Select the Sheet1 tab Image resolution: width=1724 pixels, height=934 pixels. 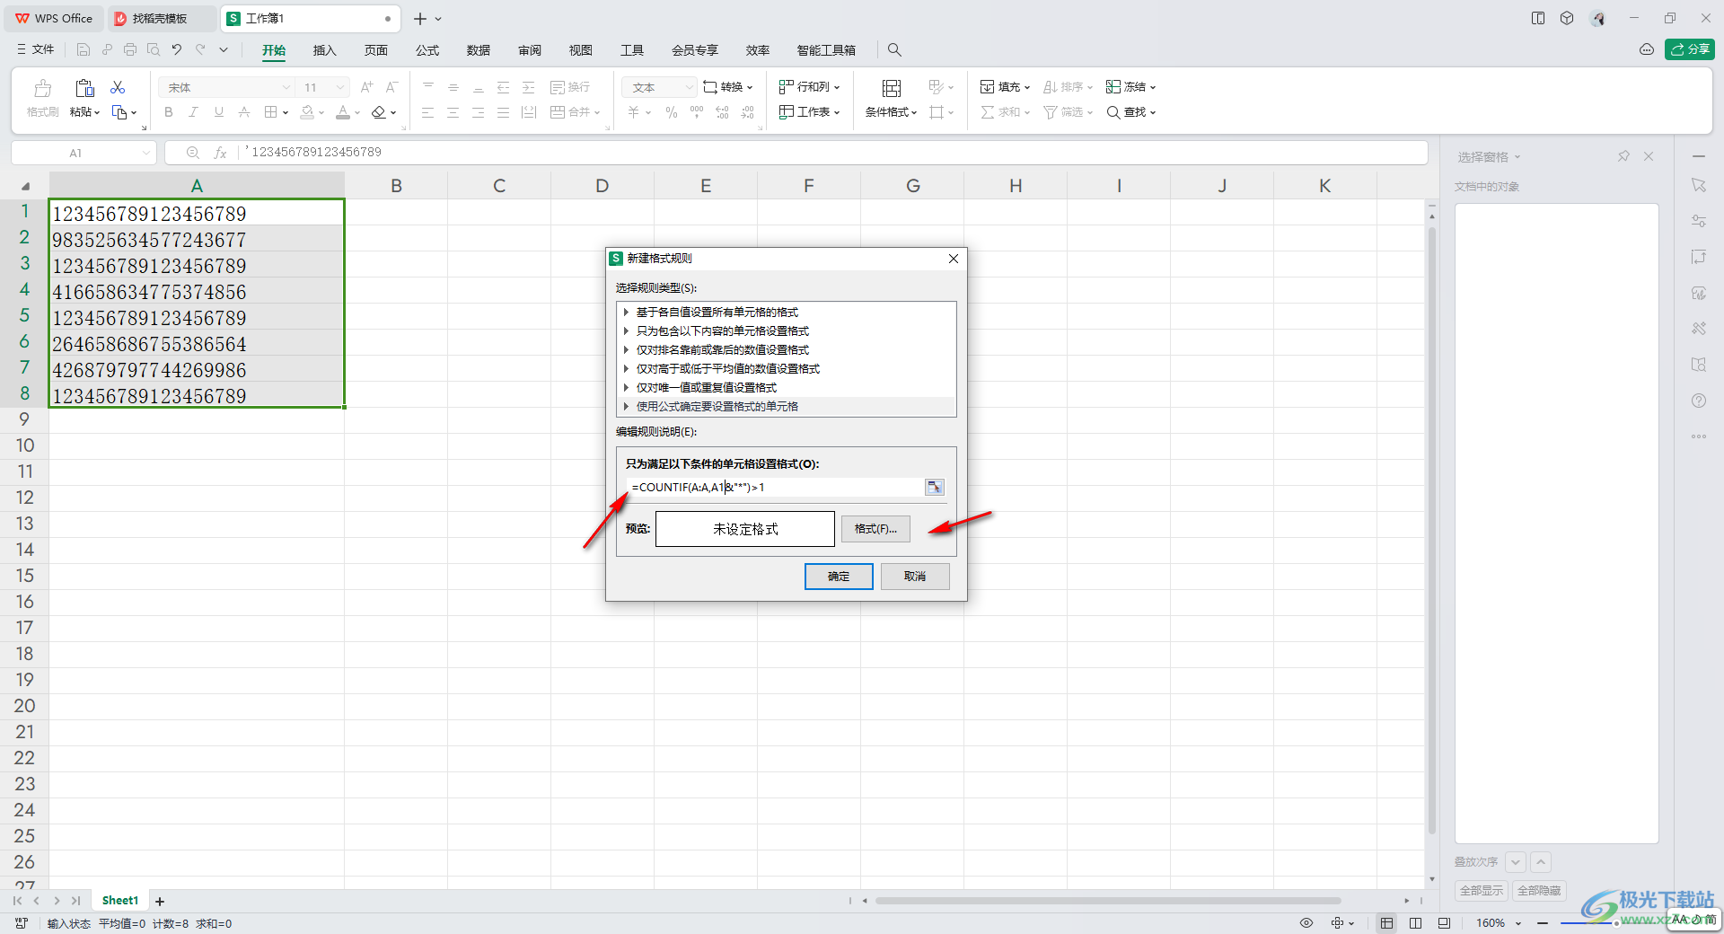pos(120,901)
